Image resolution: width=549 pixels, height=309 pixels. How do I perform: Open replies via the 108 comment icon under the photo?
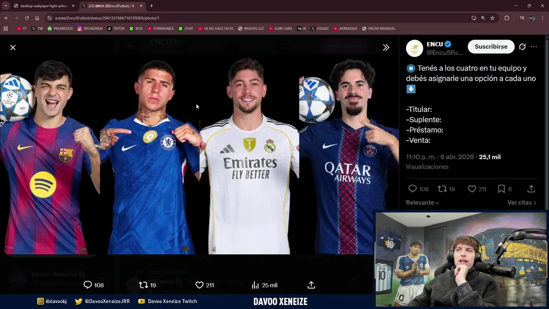(94, 285)
